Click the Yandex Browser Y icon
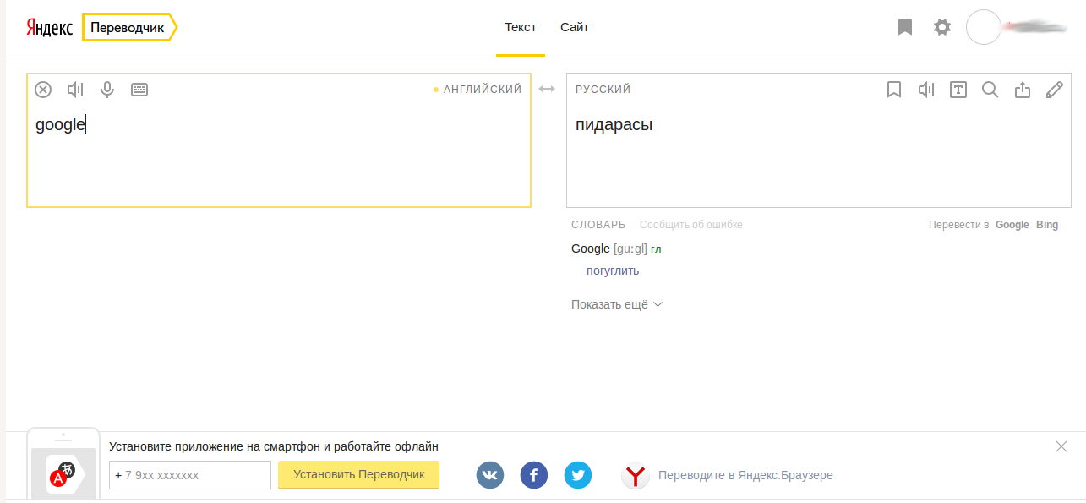Image resolution: width=1086 pixels, height=503 pixels. 636,475
